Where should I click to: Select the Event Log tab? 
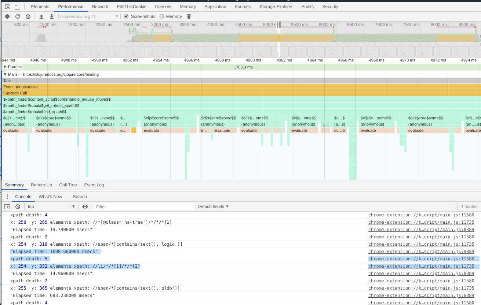tap(94, 185)
